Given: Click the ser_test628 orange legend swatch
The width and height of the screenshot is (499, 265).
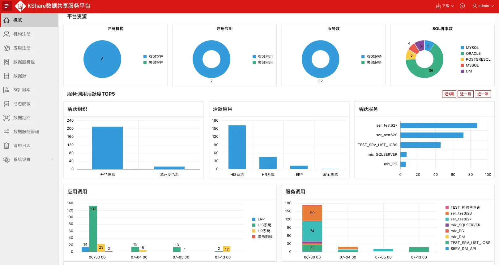Looking at the screenshot, I should click(x=447, y=213).
